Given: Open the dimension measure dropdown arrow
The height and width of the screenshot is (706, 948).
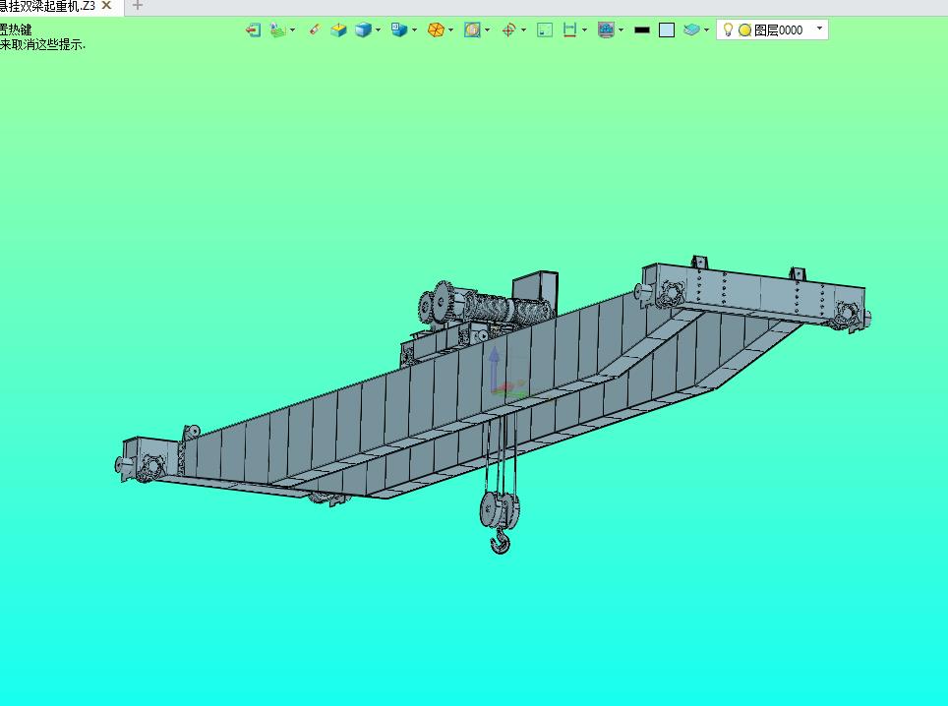Looking at the screenshot, I should click(x=585, y=29).
